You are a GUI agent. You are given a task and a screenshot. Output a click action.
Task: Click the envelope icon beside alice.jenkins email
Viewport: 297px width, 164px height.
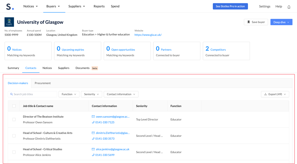[93, 149]
